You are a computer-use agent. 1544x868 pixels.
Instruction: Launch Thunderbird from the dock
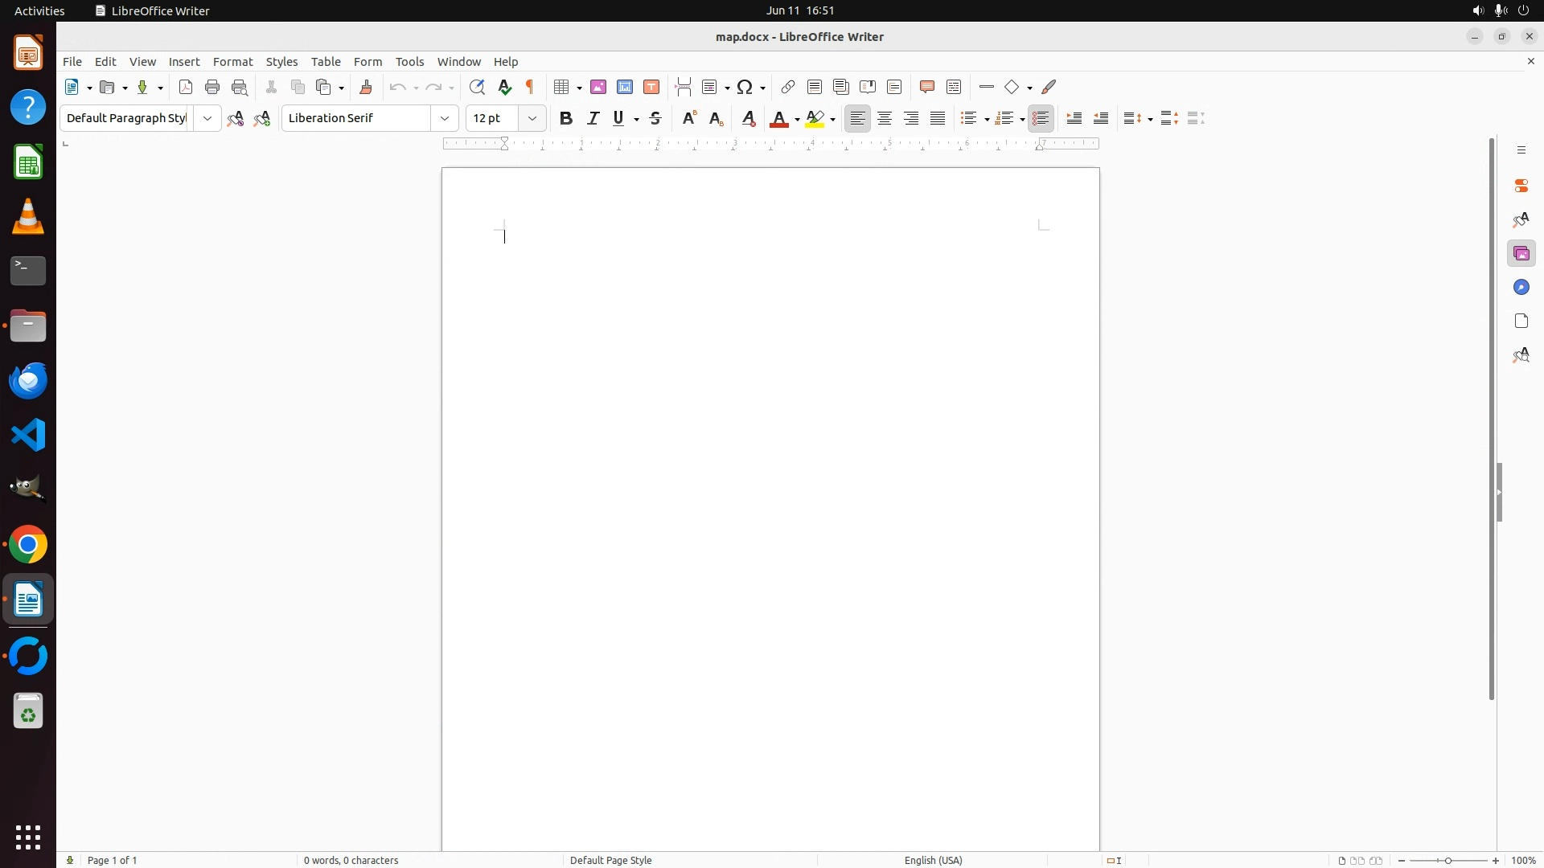coord(28,381)
